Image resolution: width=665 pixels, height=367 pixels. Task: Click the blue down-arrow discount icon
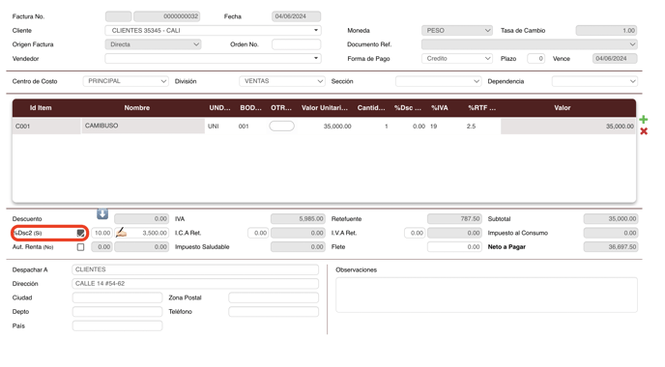[x=102, y=213]
